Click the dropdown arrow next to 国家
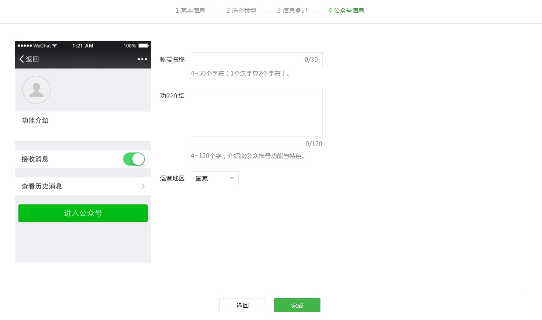542x320 pixels. point(232,178)
